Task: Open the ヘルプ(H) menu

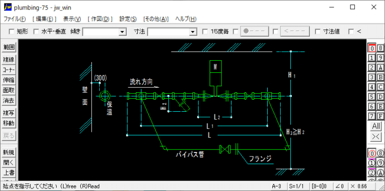Action: [x=186, y=19]
